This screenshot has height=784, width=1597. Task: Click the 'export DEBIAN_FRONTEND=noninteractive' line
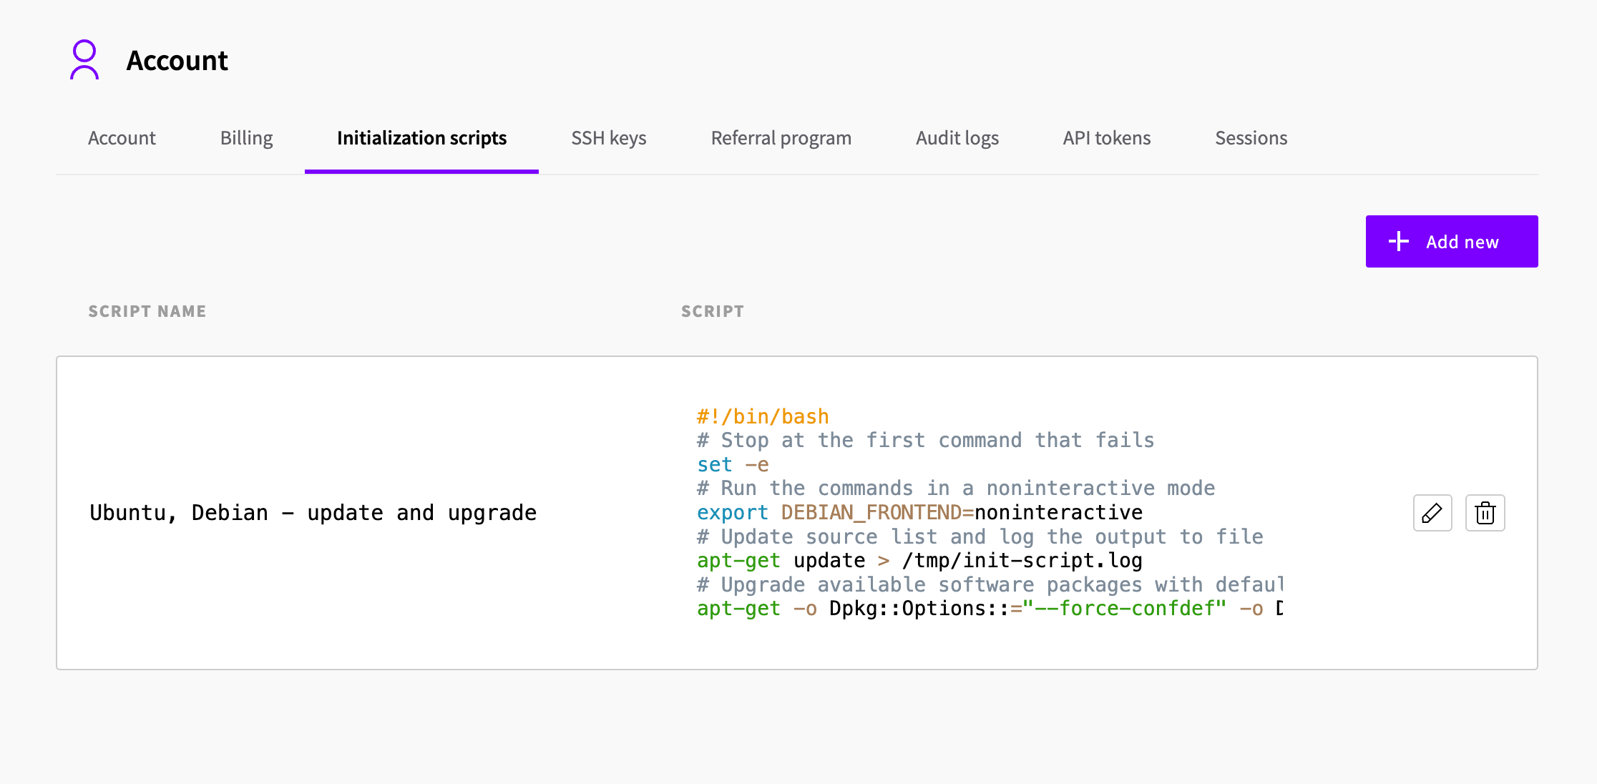(920, 512)
